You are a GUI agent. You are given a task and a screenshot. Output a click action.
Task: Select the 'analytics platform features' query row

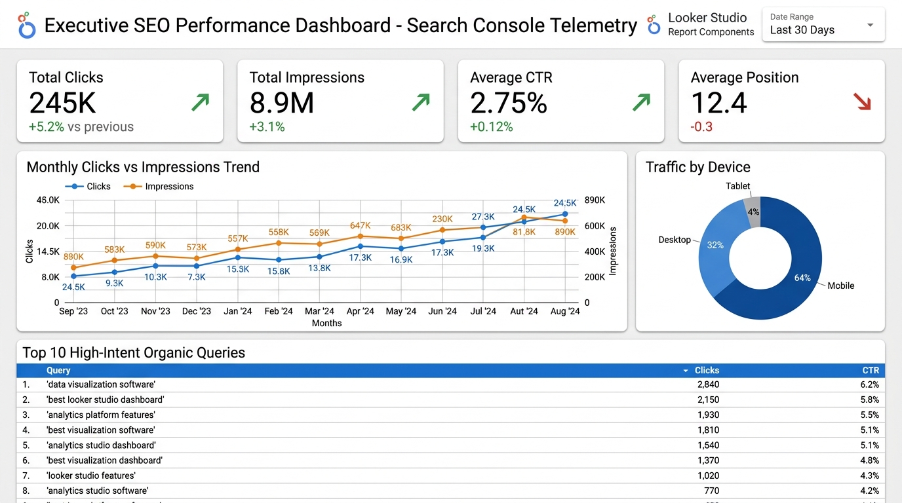pos(450,415)
